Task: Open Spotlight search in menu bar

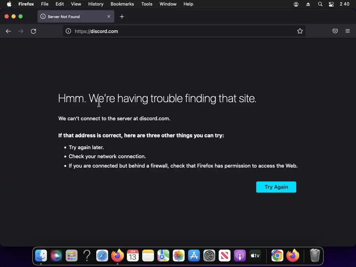Action: pyautogui.click(x=320, y=4)
